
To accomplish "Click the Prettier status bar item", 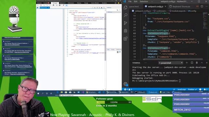I will 192,89.
